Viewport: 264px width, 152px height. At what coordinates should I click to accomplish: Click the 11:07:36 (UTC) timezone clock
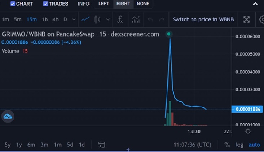[x=192, y=145]
